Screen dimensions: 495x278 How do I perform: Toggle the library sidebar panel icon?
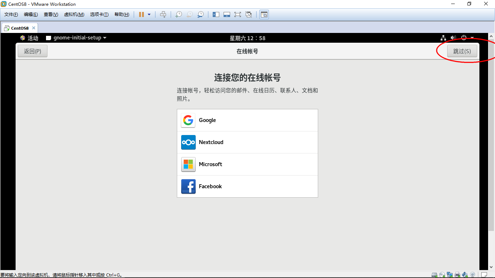coord(216,14)
